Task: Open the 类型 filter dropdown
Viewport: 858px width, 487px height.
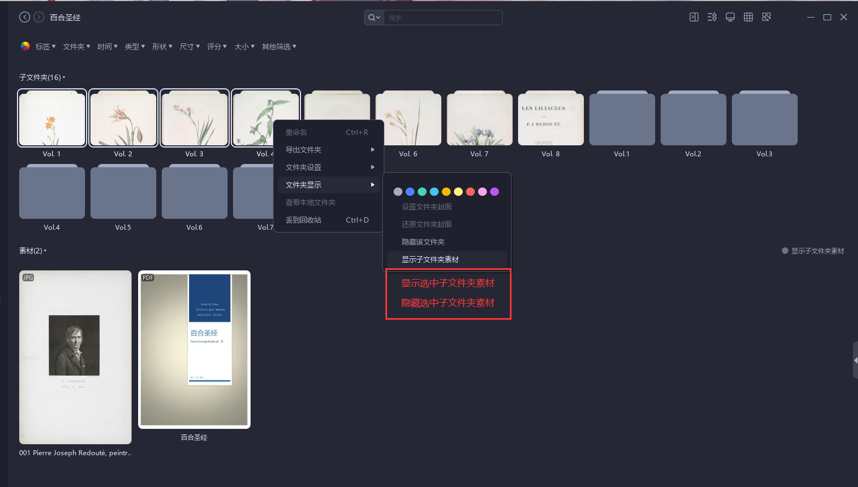Action: click(135, 47)
